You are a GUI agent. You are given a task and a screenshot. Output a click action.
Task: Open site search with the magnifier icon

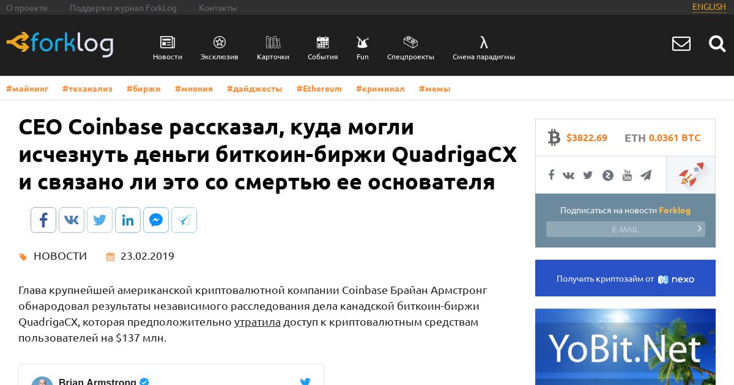717,44
